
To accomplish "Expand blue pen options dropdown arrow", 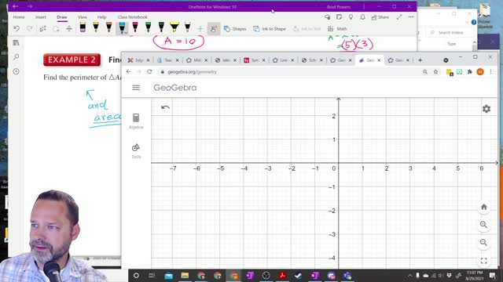I will click(x=127, y=33).
